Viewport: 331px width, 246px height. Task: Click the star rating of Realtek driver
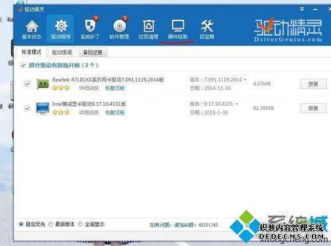pos(61,88)
